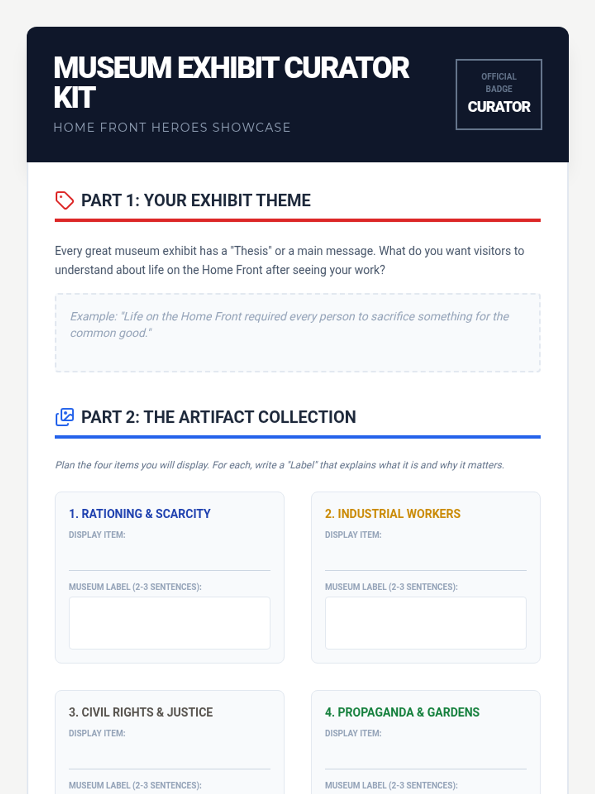Click the Display Item line under Propaganda & Gardens

pyautogui.click(x=426, y=755)
